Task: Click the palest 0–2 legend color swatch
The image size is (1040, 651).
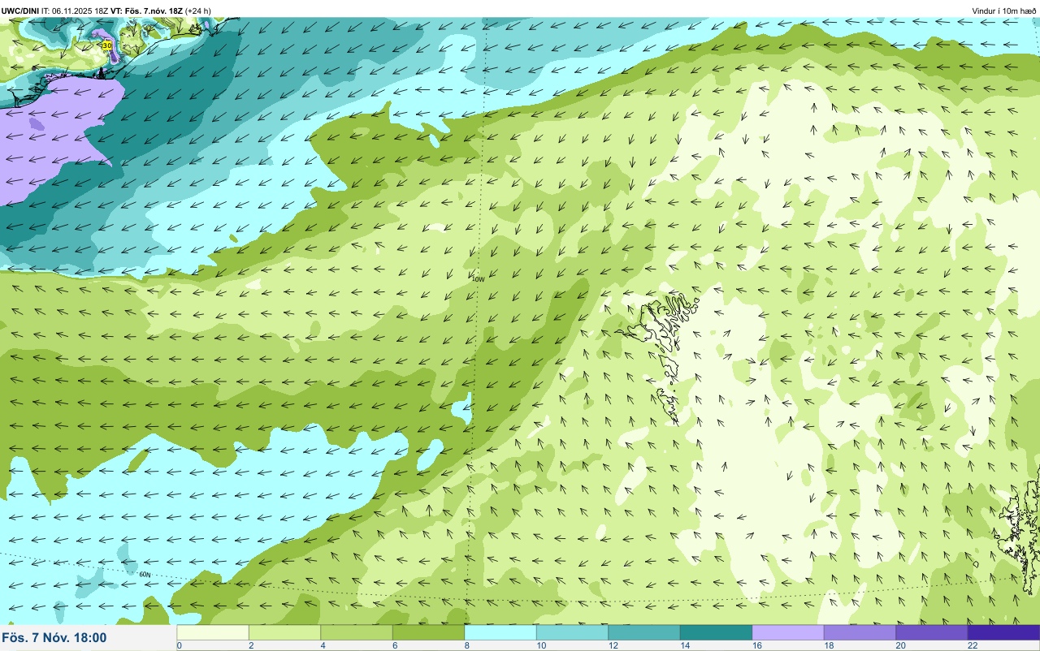Action: coord(213,632)
